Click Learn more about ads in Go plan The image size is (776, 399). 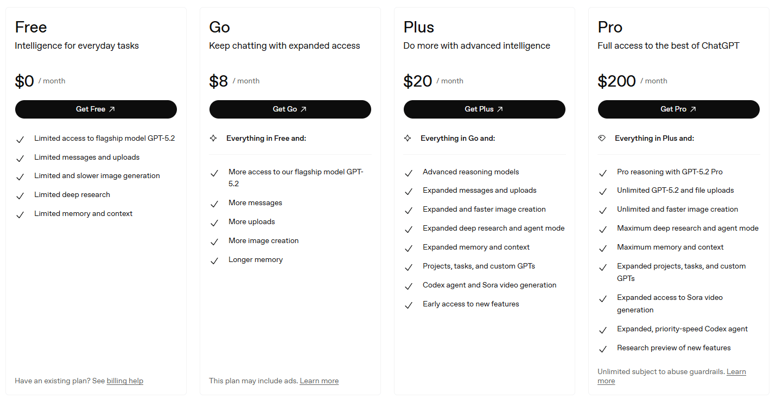pos(319,381)
